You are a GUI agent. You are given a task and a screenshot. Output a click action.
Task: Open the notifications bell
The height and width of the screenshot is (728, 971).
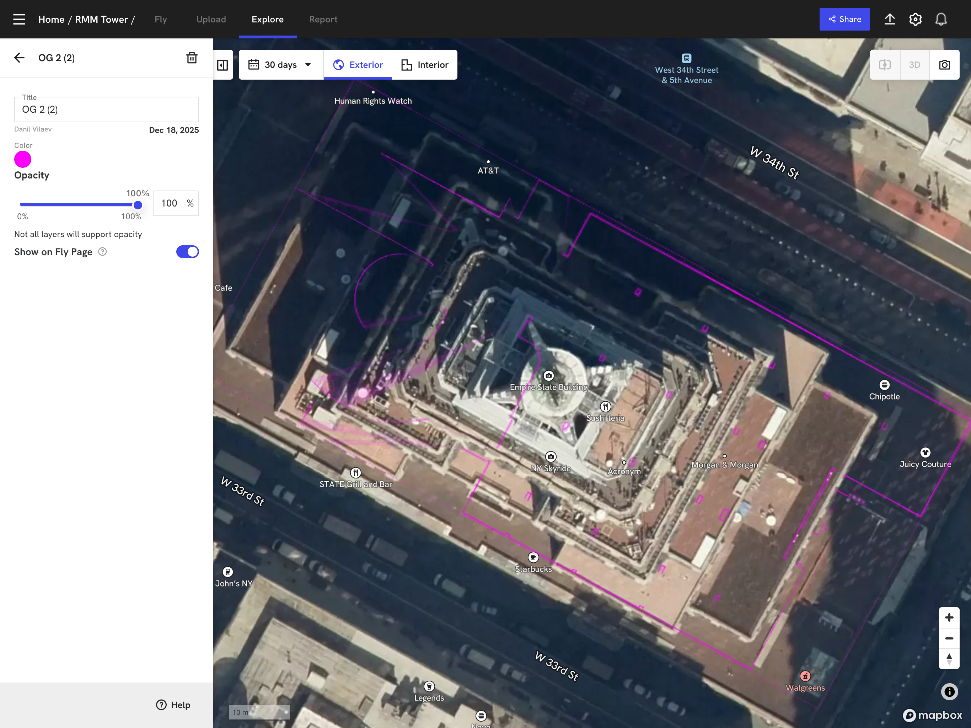941,19
